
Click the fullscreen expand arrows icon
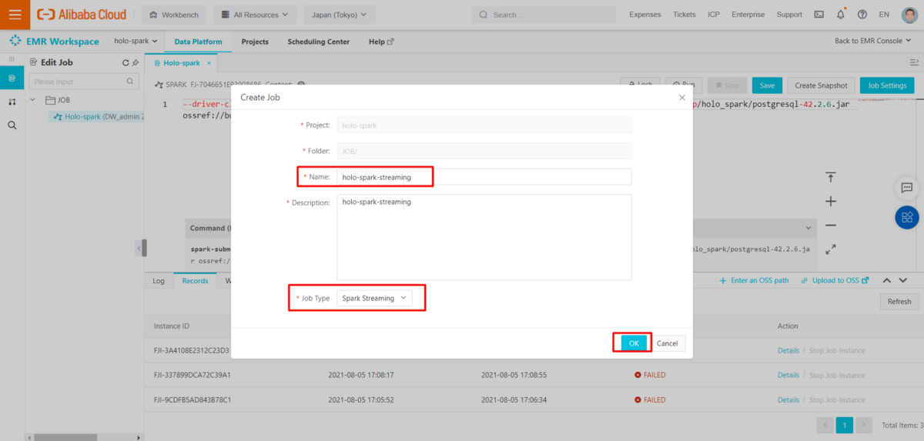831,249
